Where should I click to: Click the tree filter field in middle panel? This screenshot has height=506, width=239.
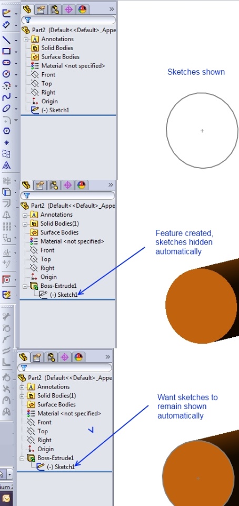(67, 196)
